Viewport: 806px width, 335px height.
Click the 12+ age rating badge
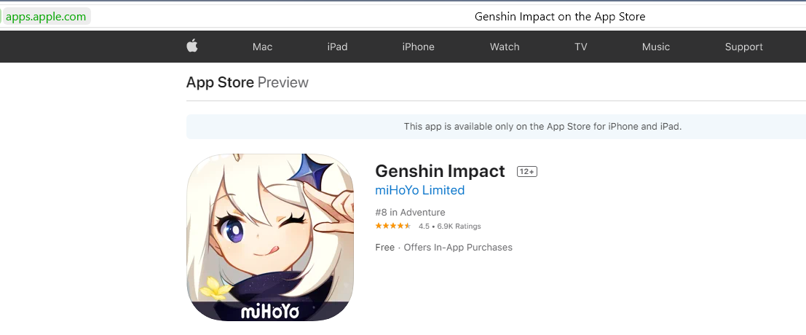point(526,172)
